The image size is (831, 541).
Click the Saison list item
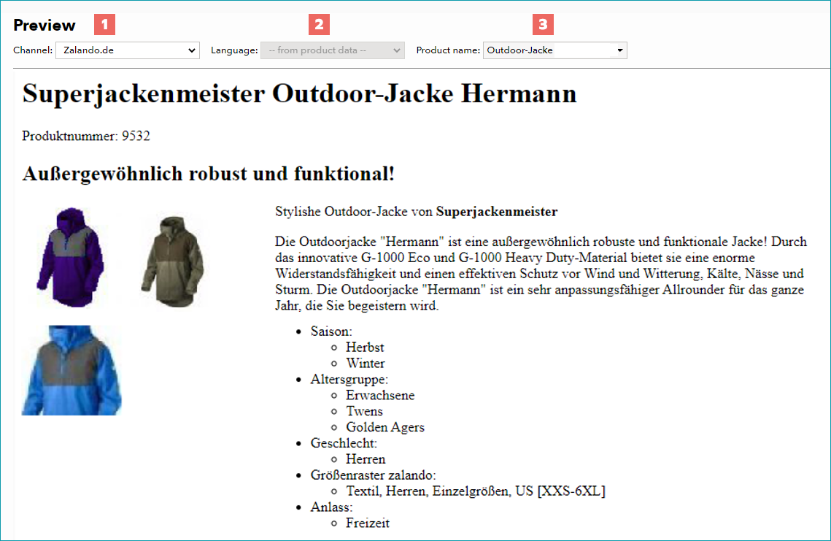pos(331,331)
